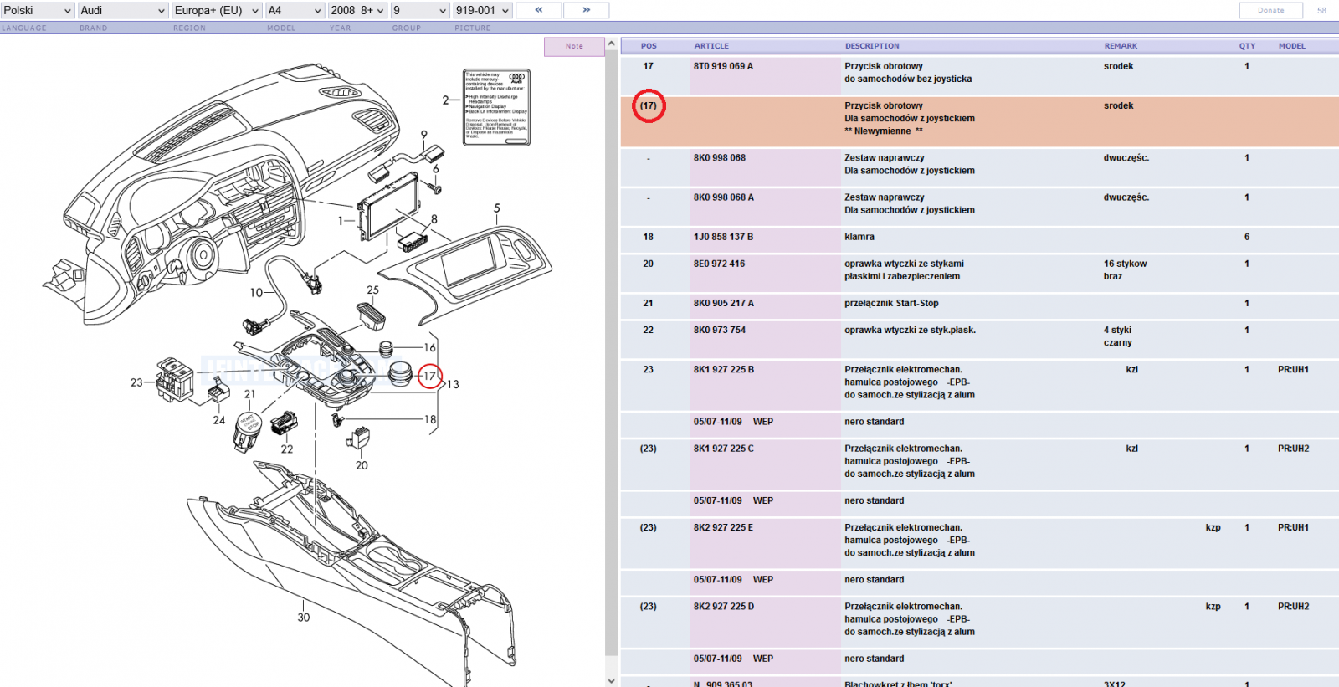Select article number 8K2 927 225 E

coord(724,527)
